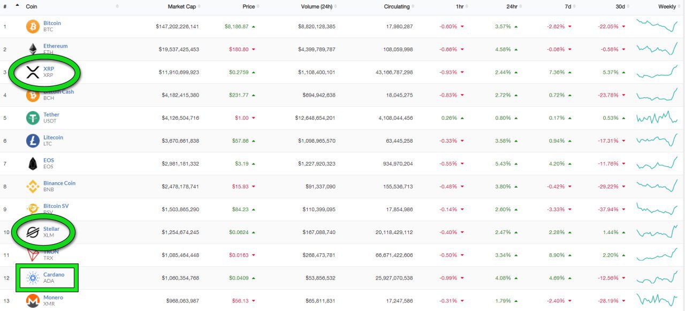Sort table by rank number column
The image size is (685, 311).
point(5,6)
